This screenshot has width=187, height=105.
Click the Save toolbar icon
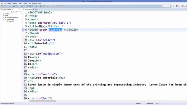click(x=9, y=6)
